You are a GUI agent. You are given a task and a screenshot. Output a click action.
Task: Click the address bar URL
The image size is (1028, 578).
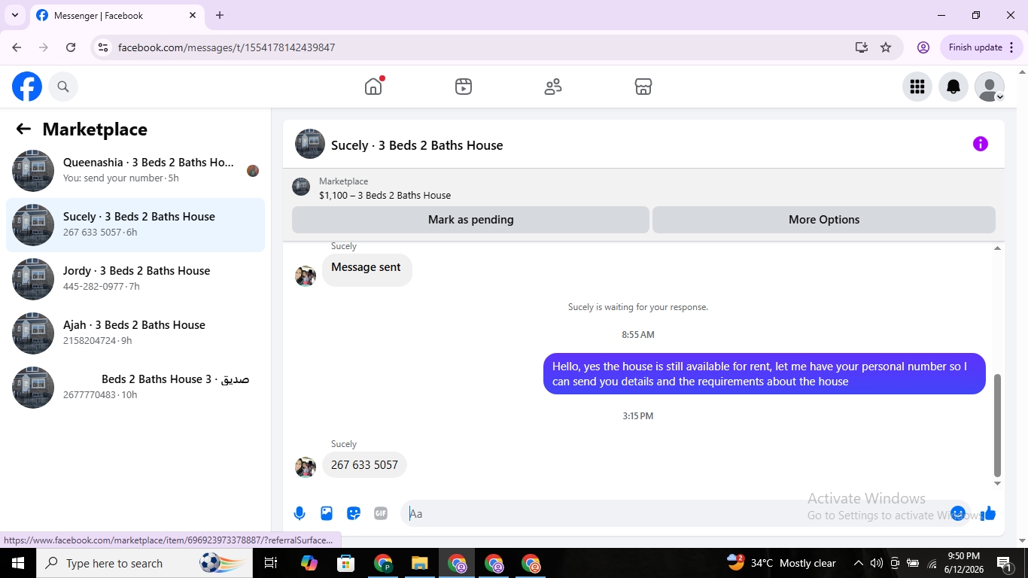tap(227, 47)
